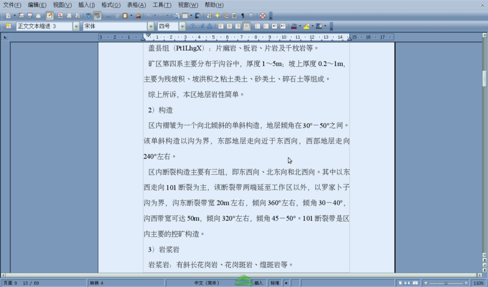Viewport: 488px width, 287px height.
Task: Center the paragraph text
Action: click(x=229, y=26)
